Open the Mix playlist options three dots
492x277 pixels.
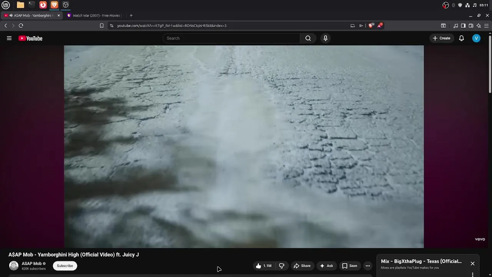[472, 274]
